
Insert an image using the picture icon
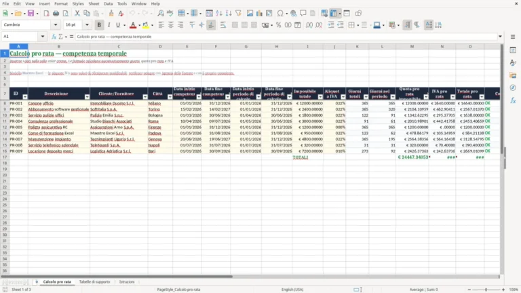(250, 14)
